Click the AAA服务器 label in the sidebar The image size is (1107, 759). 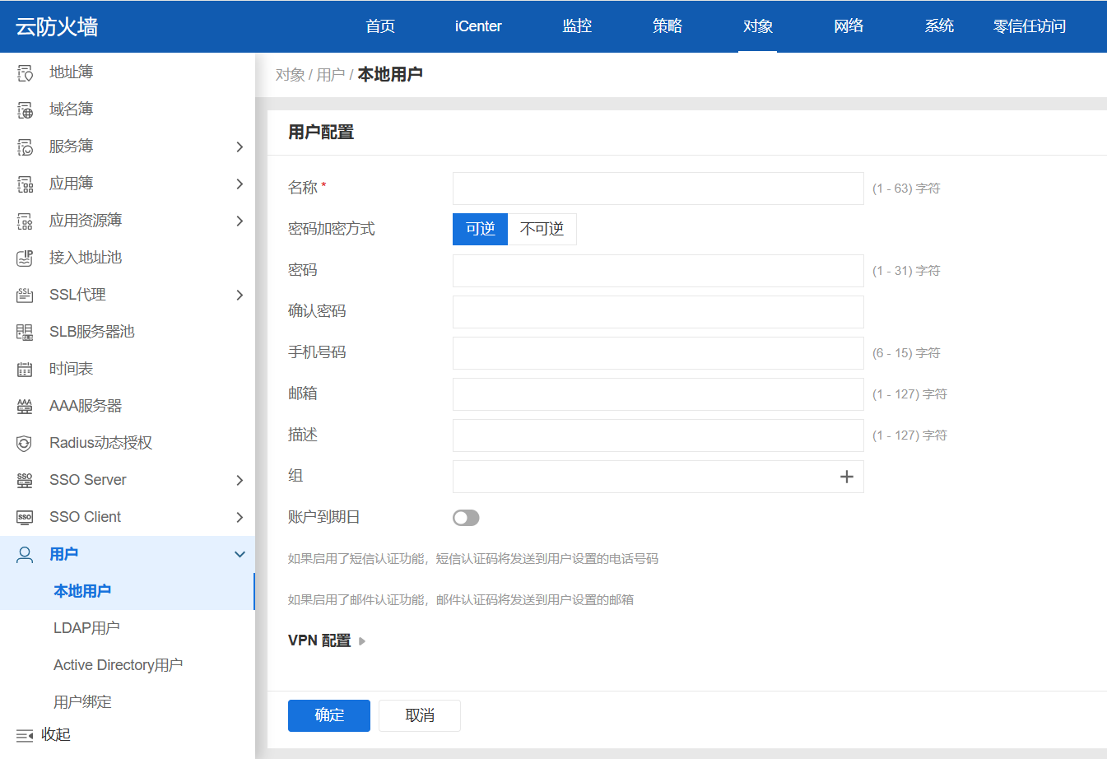[x=86, y=406]
